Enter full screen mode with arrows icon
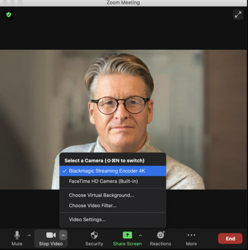Viewport: 248px width, 250px height. (x=238, y=14)
